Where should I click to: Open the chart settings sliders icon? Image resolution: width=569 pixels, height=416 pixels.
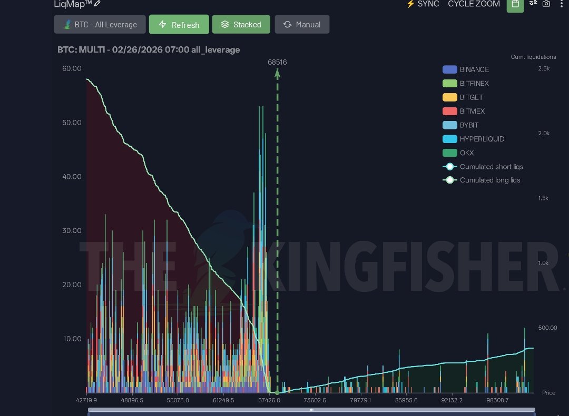[x=533, y=3]
